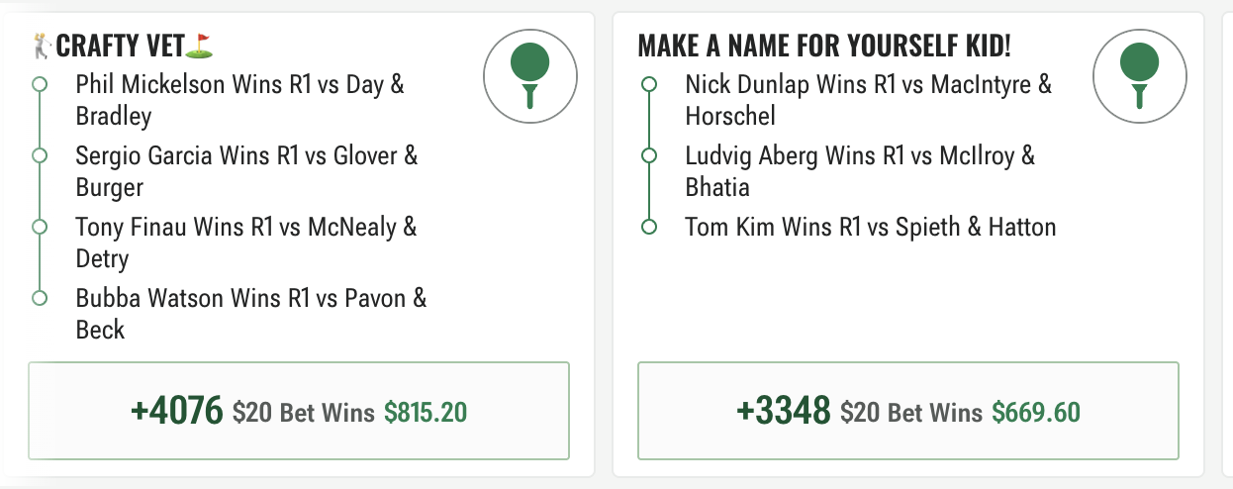Click the circle marker beside Tony Finau leg
Viewport: 1233px width, 489px height.
pyautogui.click(x=40, y=227)
